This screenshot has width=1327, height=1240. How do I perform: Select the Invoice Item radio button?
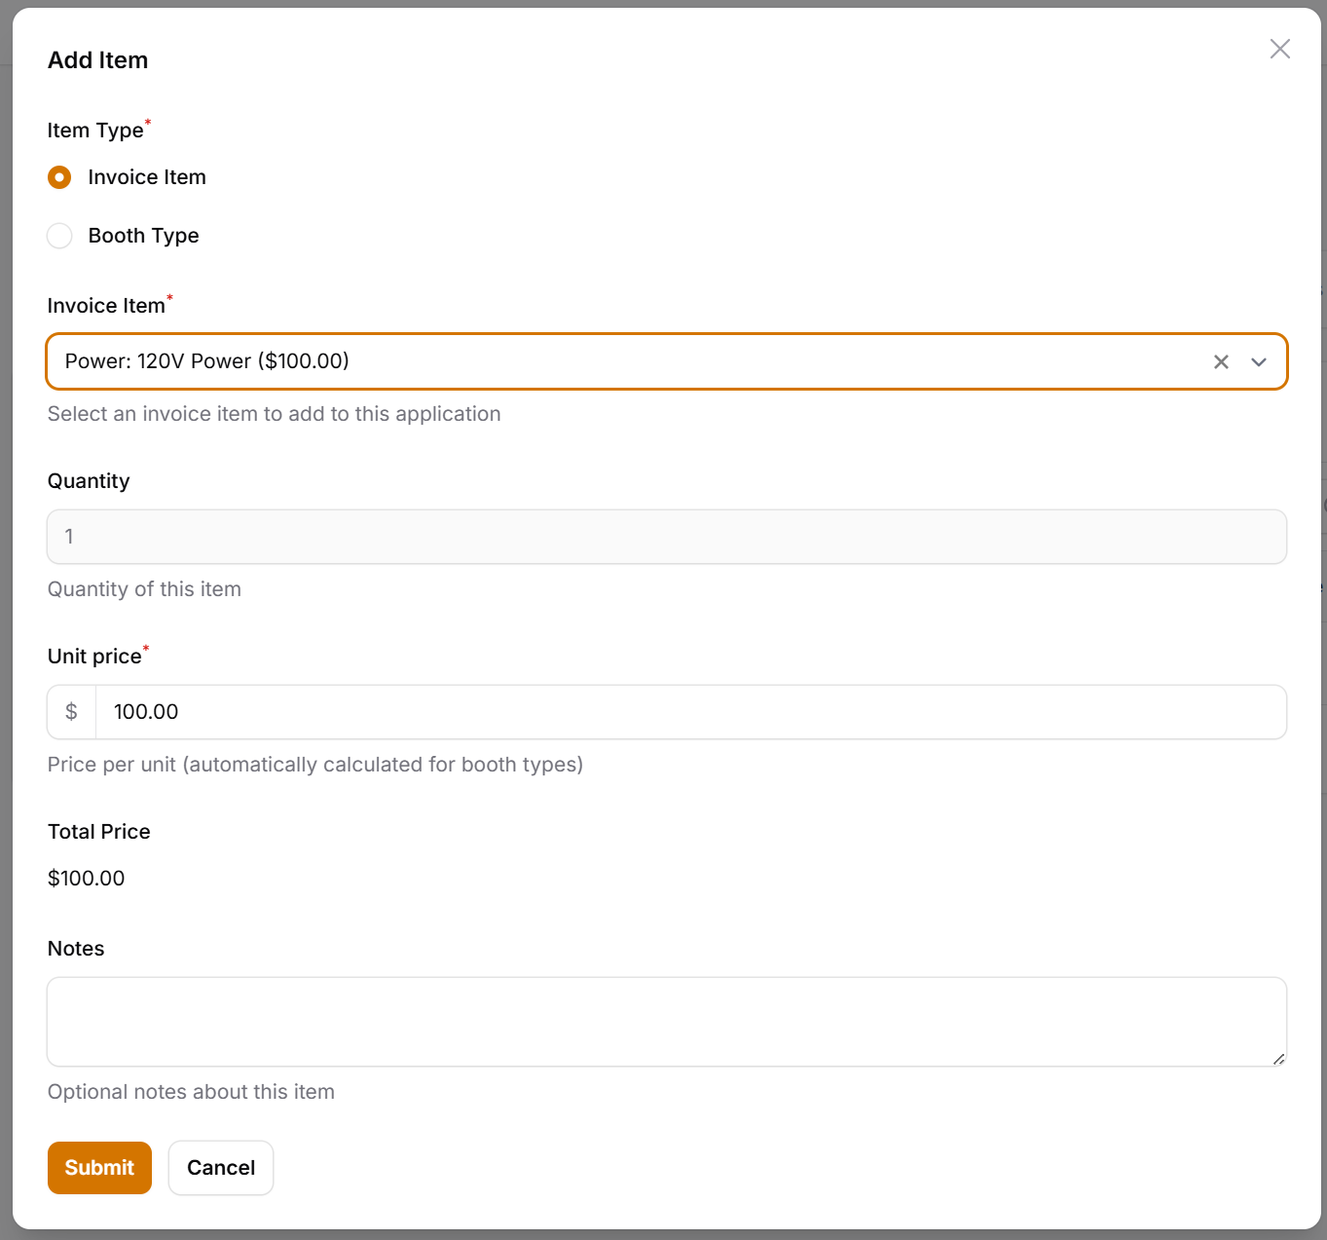pos(60,177)
